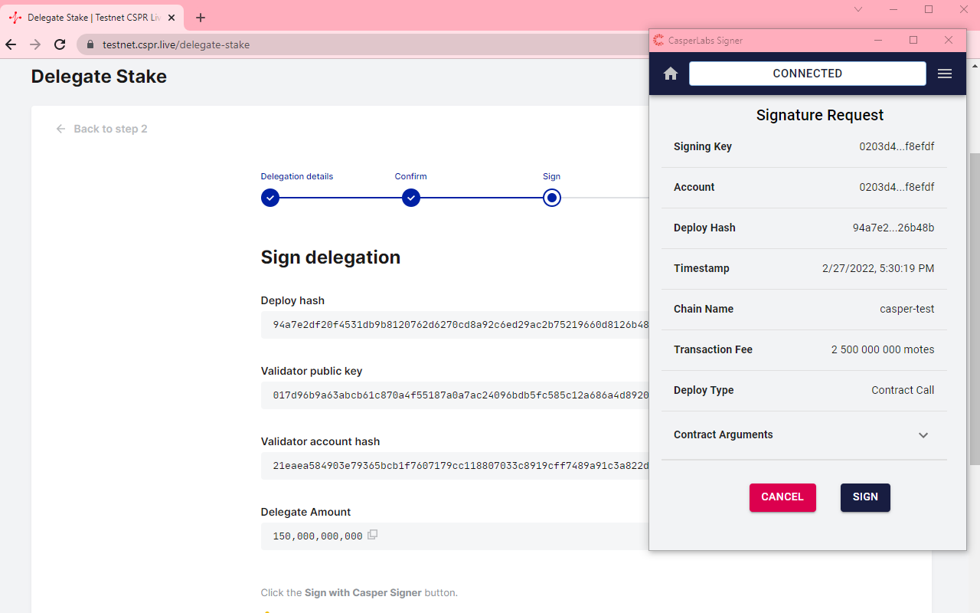Viewport: 980px width, 613px height.
Task: Copy the Delegate Amount value icon
Action: tap(373, 535)
